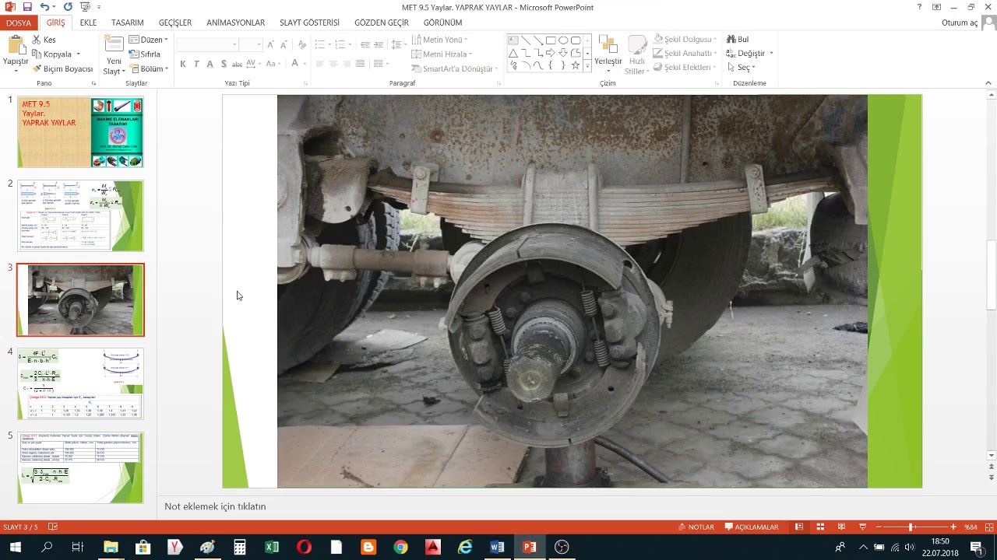Switch to Slide Sorter view

pyautogui.click(x=820, y=527)
